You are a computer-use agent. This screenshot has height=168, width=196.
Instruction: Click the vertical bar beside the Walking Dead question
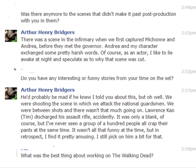tap(17, 153)
